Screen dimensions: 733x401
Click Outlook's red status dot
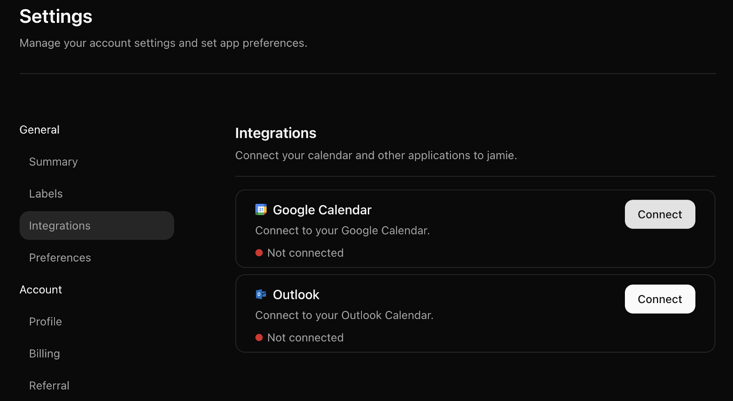[259, 337]
